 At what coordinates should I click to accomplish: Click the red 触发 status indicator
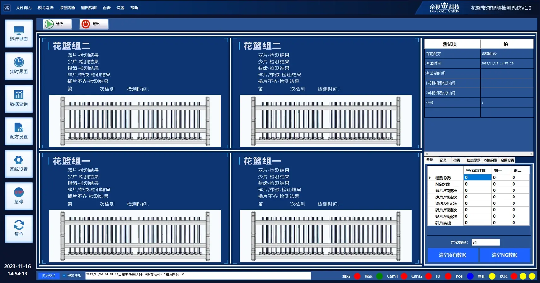click(x=357, y=276)
